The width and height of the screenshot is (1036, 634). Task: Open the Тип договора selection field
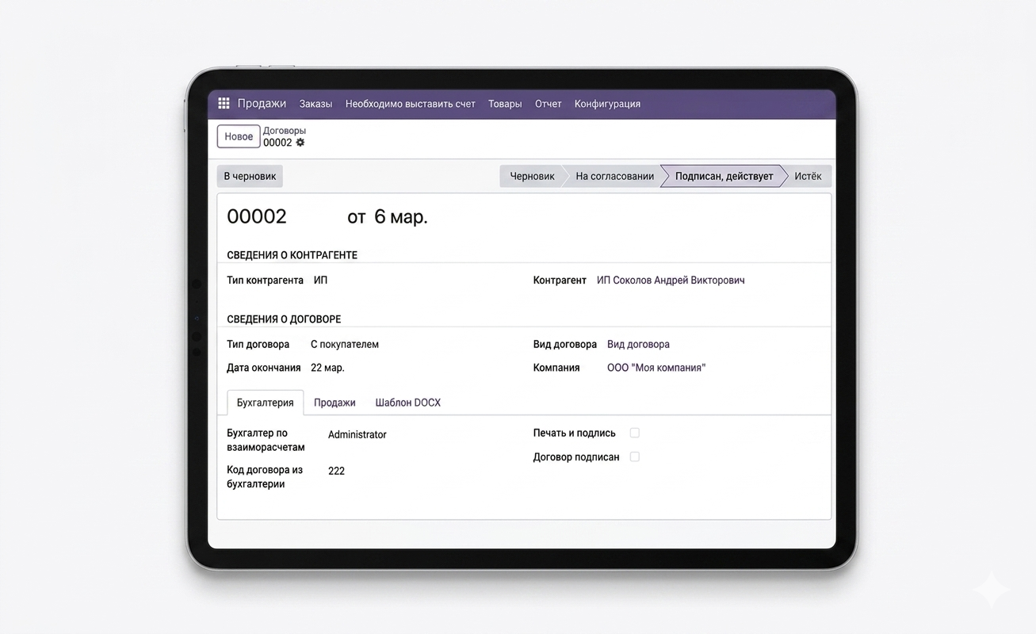pos(344,344)
